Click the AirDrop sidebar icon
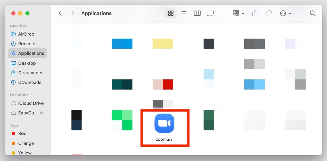The width and height of the screenshot is (328, 161). [x=13, y=34]
